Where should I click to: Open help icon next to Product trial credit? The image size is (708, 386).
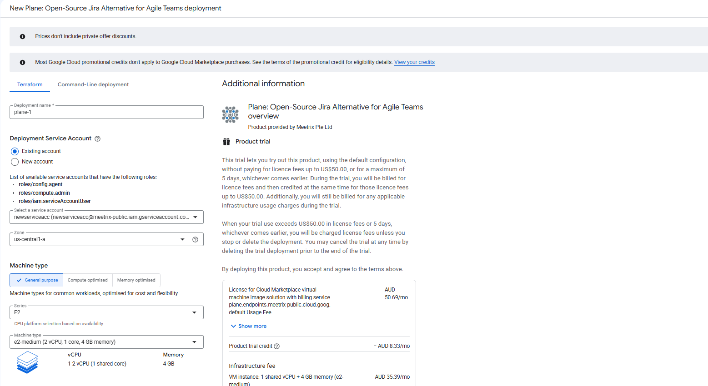277,346
